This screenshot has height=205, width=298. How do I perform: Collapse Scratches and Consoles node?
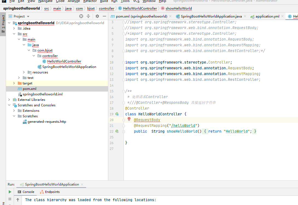[x=9, y=105]
